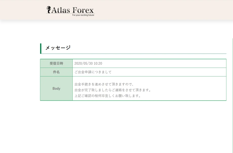
Task: Select the 件名 header cell
Action: click(56, 72)
